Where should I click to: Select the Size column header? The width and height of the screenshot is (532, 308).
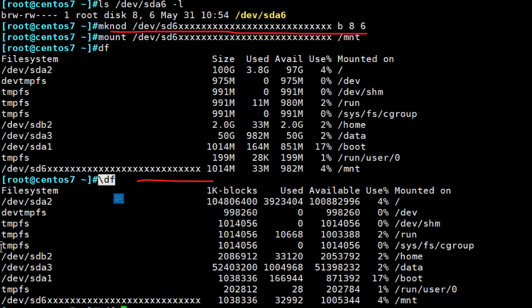coord(223,59)
